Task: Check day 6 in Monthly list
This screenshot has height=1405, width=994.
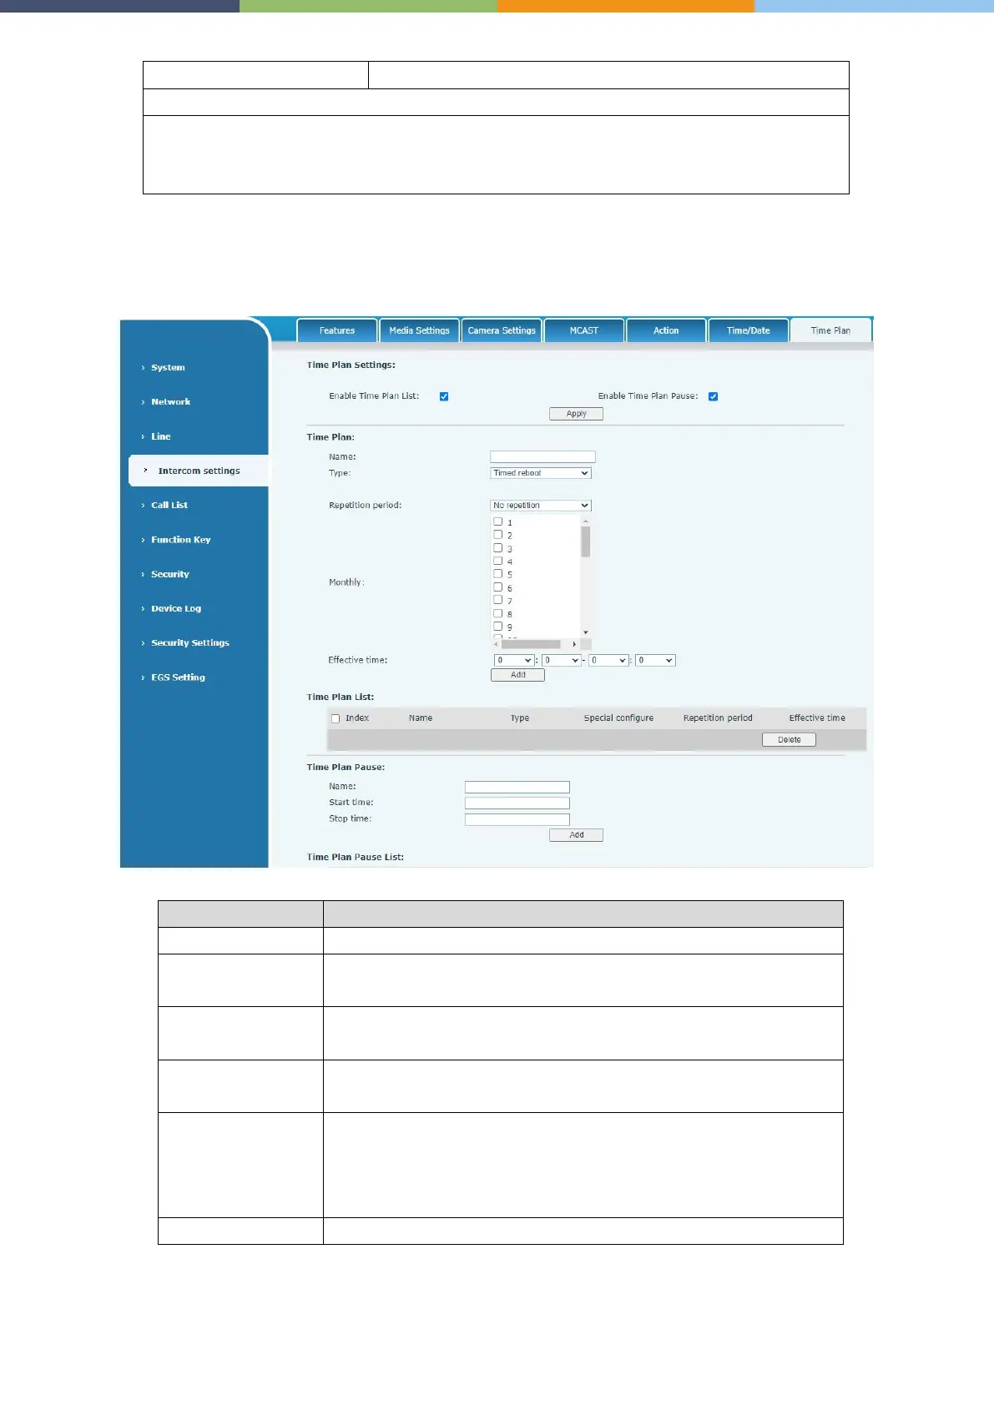Action: click(498, 587)
